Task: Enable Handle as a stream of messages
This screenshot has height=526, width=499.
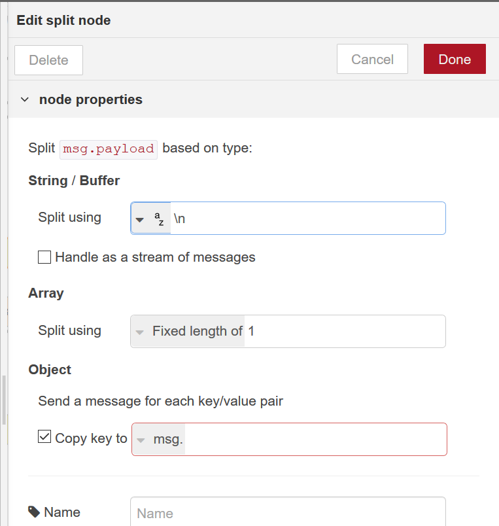Action: (44, 257)
